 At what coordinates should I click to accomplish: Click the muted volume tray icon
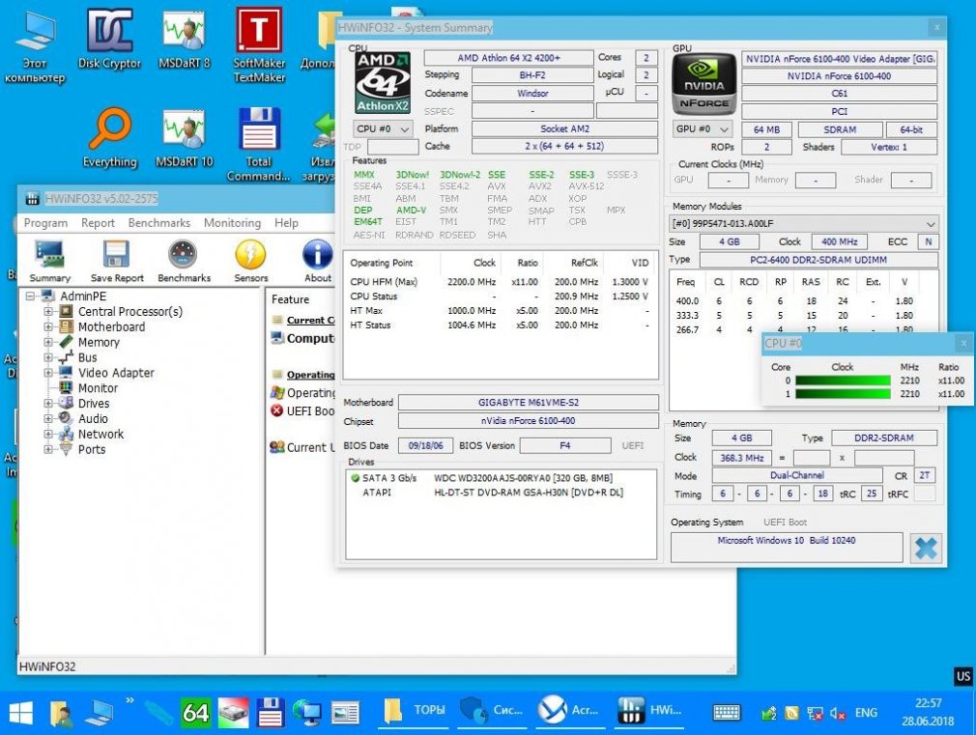[837, 713]
